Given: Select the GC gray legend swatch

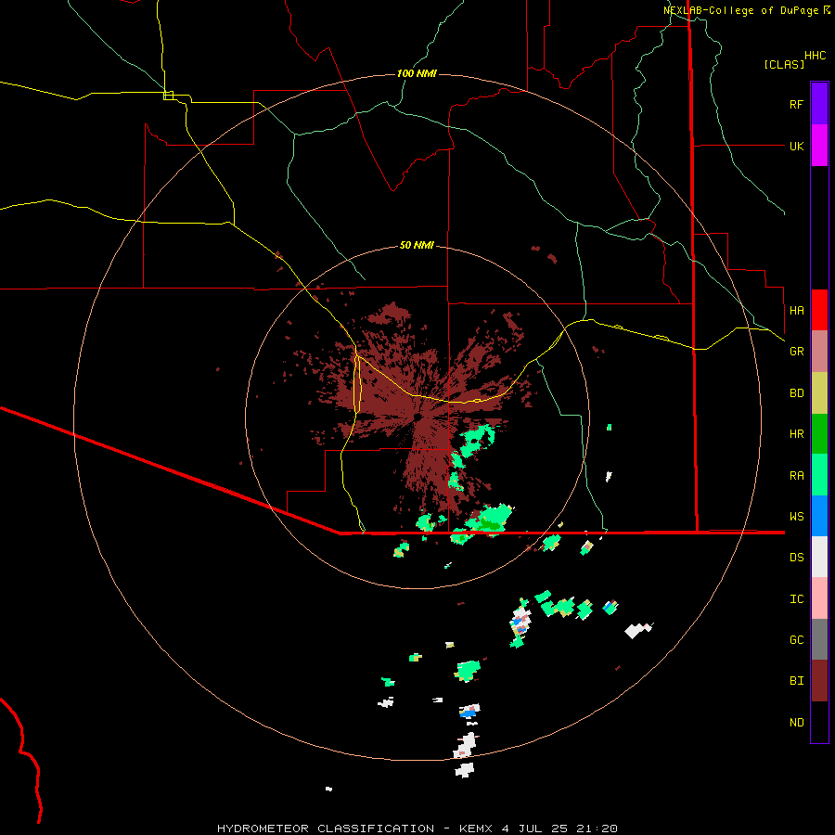Looking at the screenshot, I should tap(819, 639).
